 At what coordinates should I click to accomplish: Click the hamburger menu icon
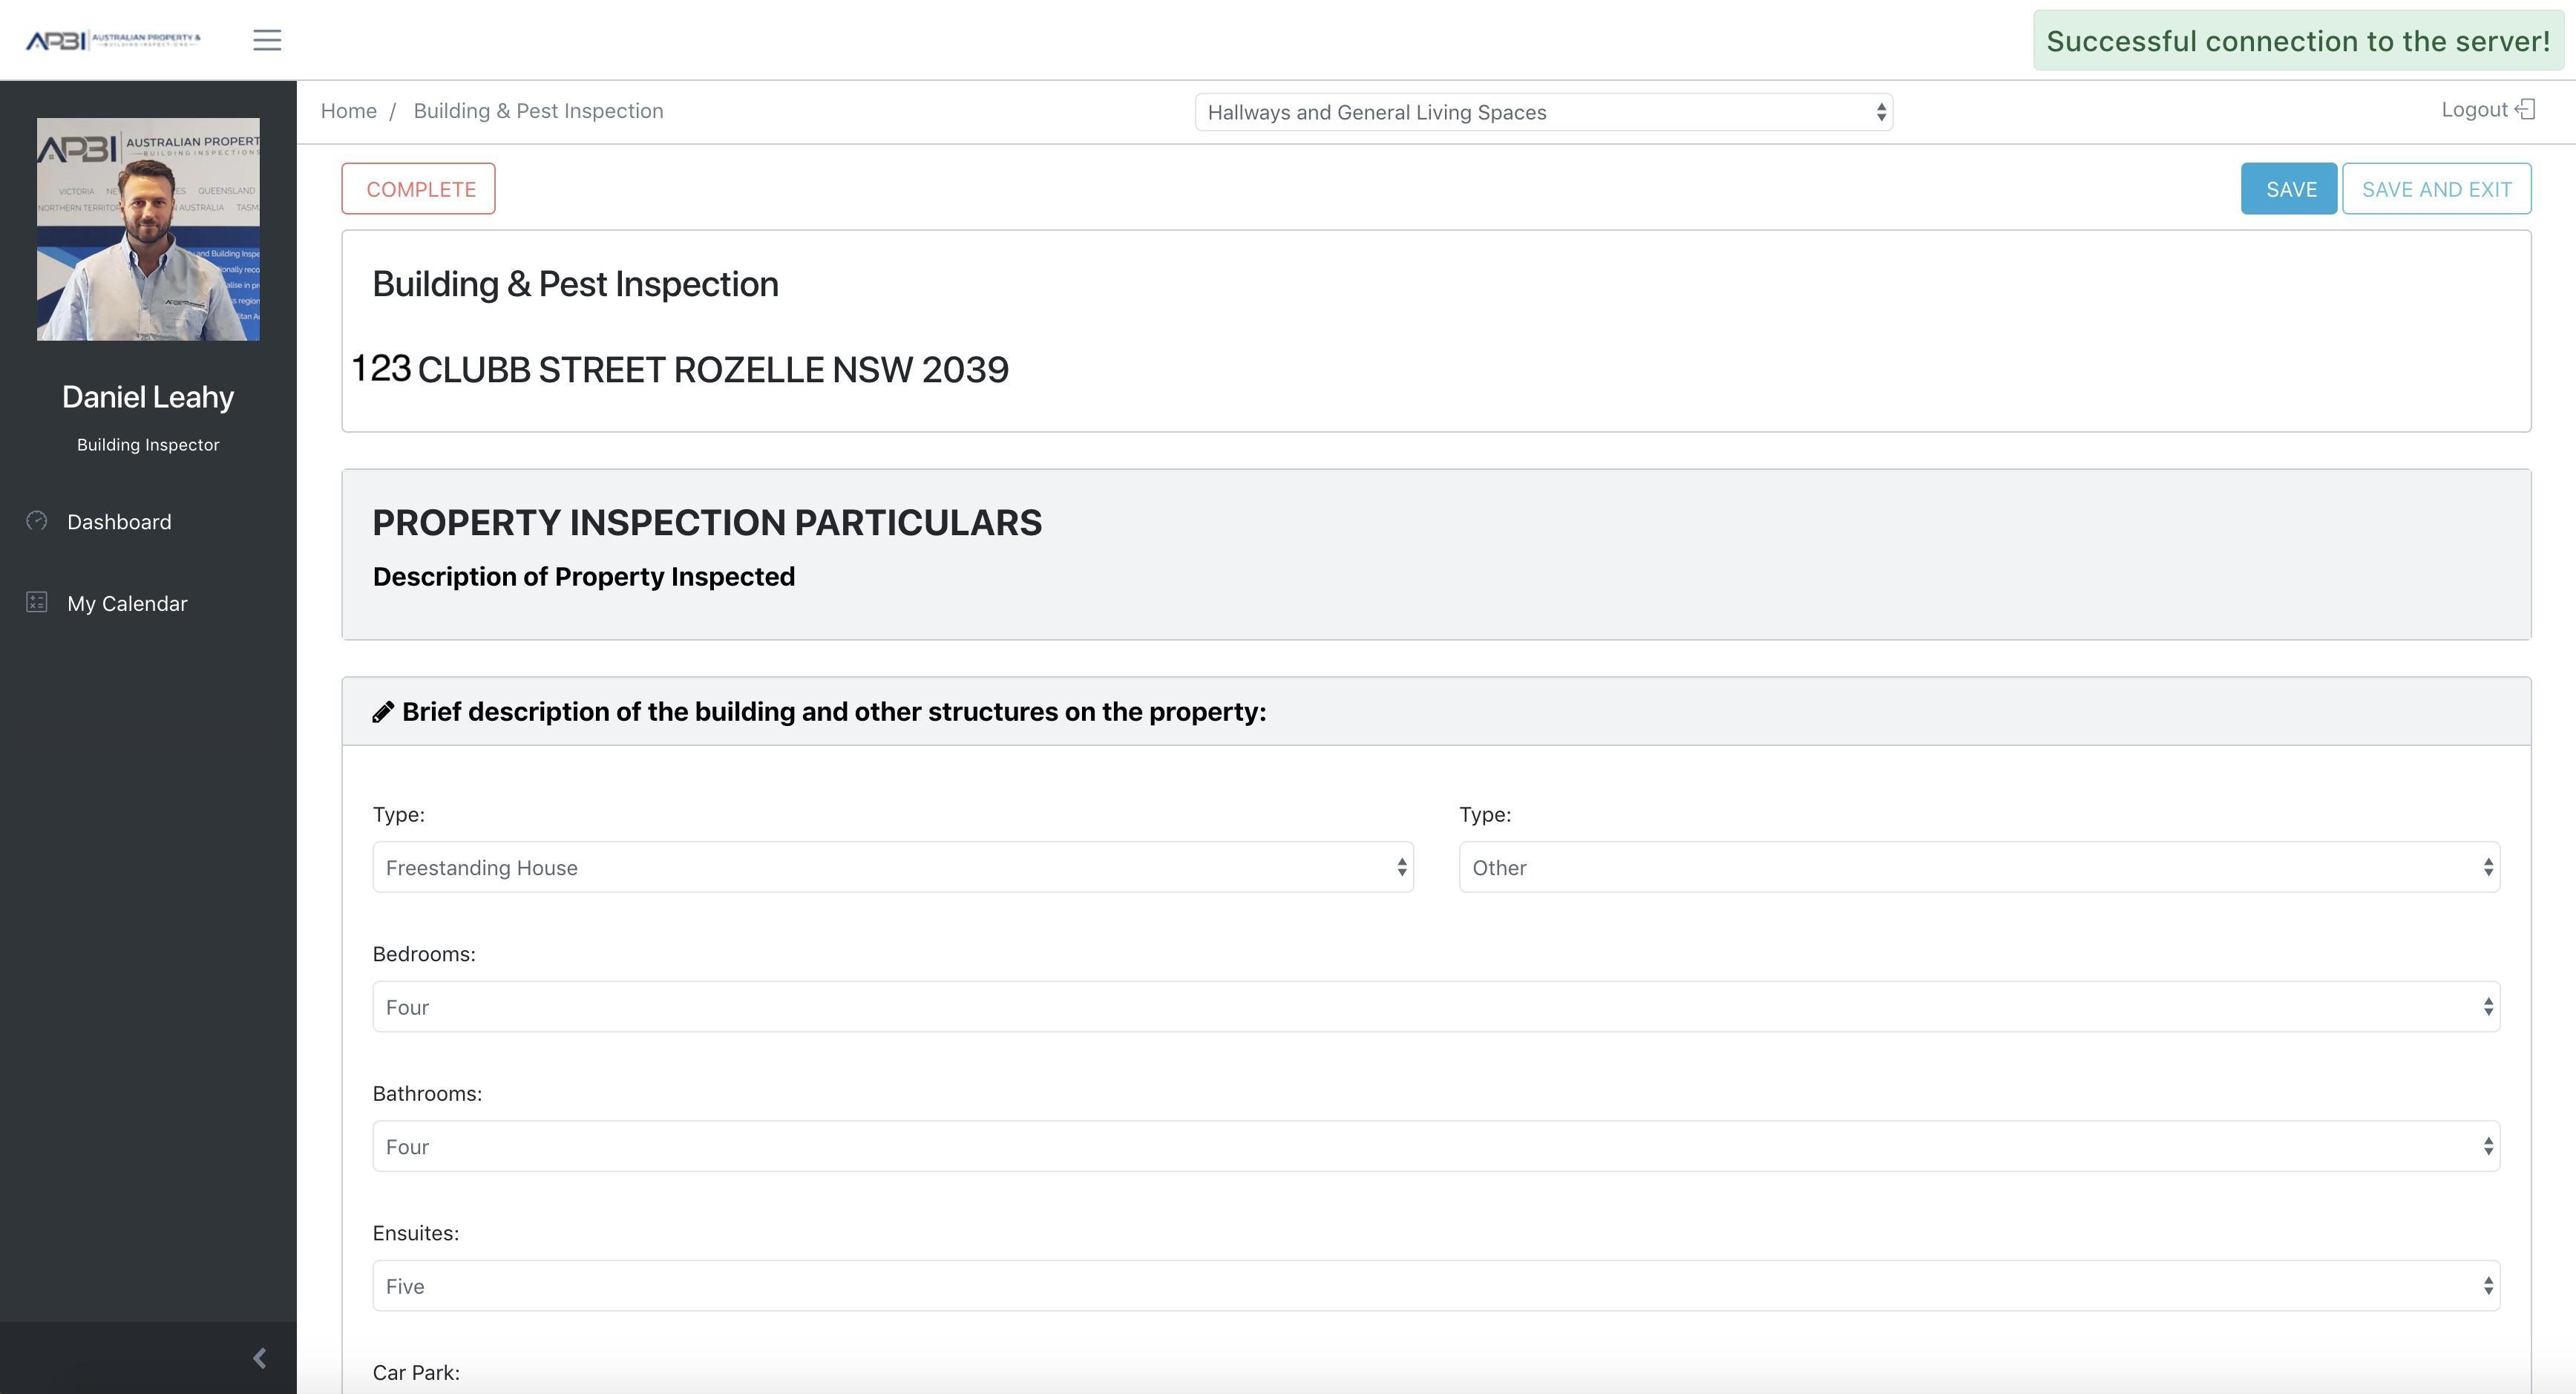[x=267, y=40]
